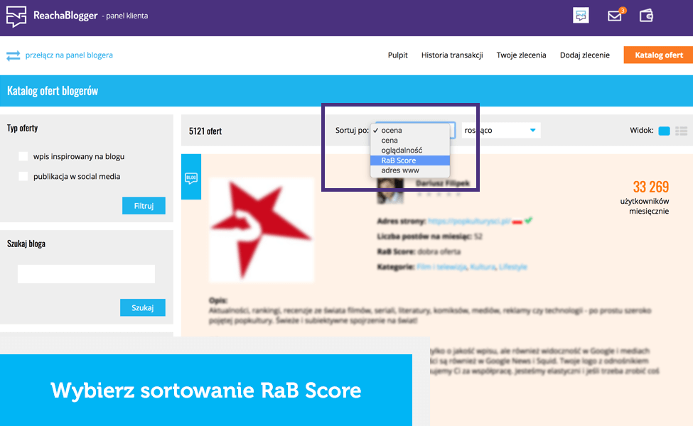Open the envelope messages icon
Image resolution: width=693 pixels, height=426 pixels.
pos(615,16)
